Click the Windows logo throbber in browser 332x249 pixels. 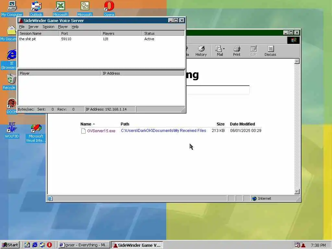pos(293,40)
